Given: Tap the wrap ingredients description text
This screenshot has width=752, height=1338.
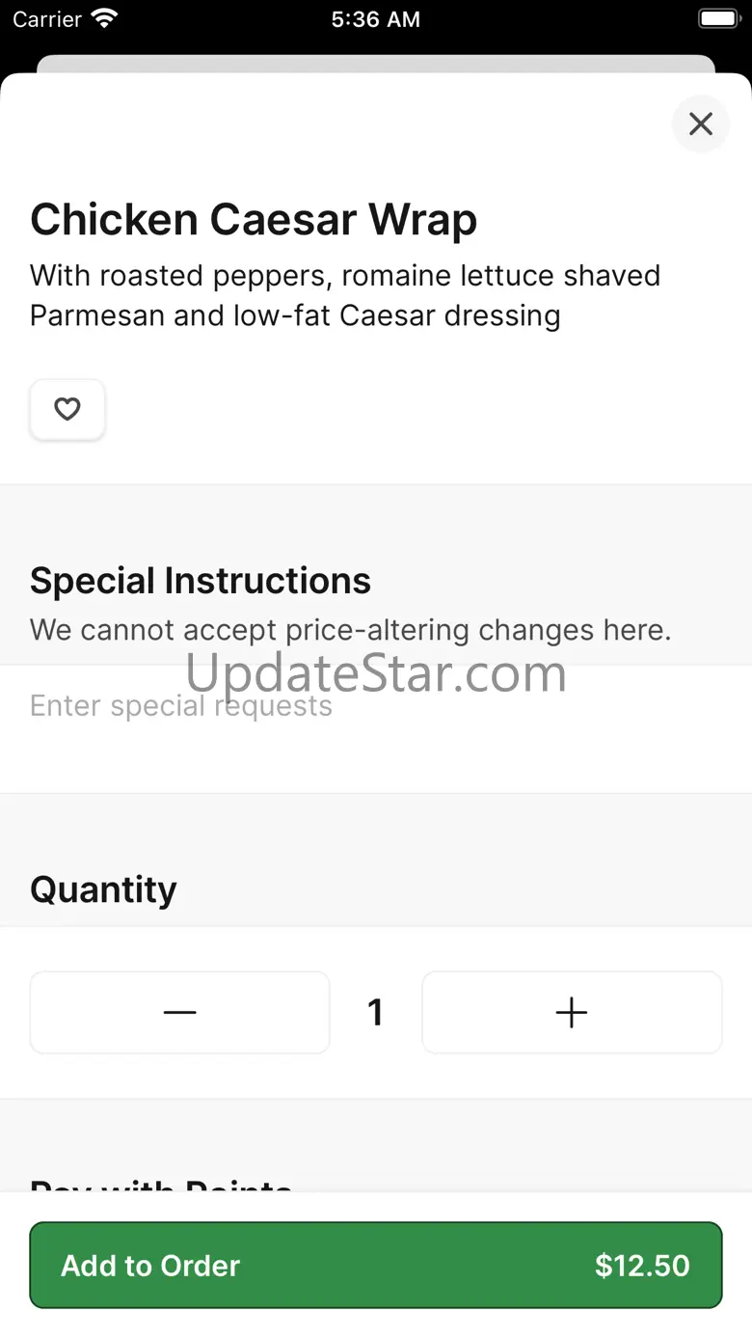Looking at the screenshot, I should pos(344,295).
